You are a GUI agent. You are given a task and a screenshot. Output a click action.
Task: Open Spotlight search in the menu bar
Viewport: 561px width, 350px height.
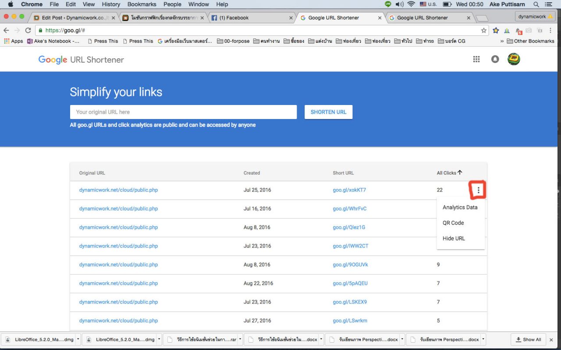(536, 4)
